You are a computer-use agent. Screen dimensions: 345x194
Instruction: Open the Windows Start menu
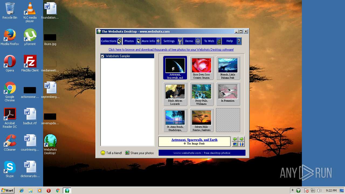point(7,190)
